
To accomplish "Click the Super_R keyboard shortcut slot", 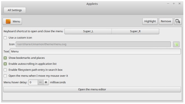I will tap(135, 31).
